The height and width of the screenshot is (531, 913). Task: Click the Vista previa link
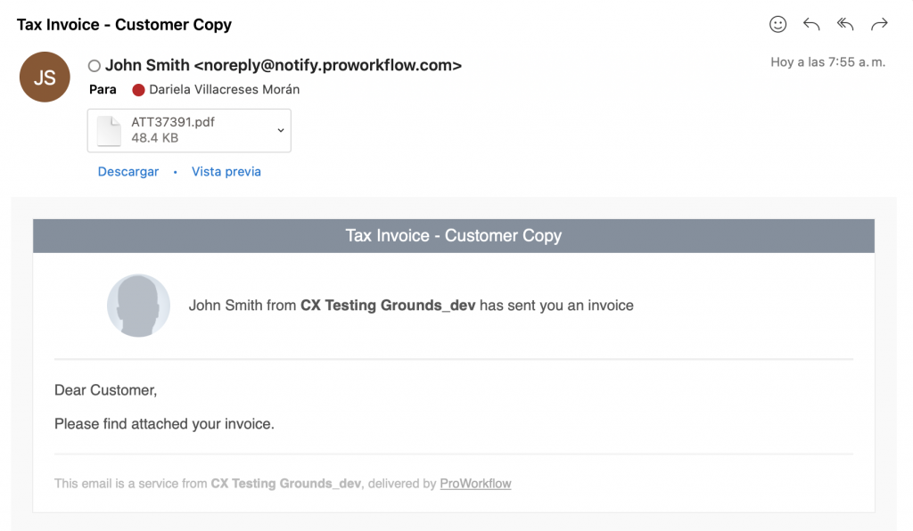click(x=226, y=172)
